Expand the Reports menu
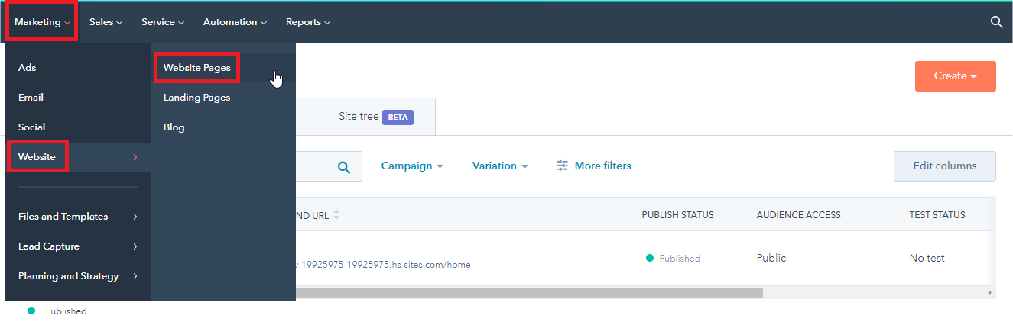1013x322 pixels. click(308, 22)
